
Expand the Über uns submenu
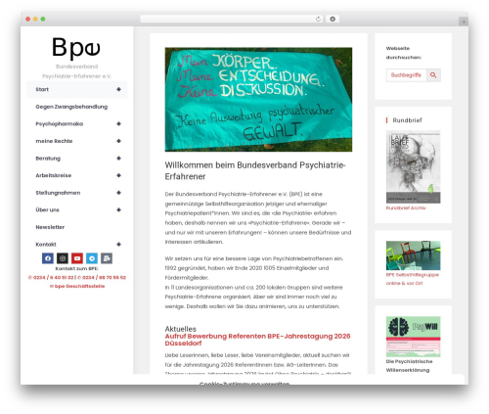coord(118,209)
